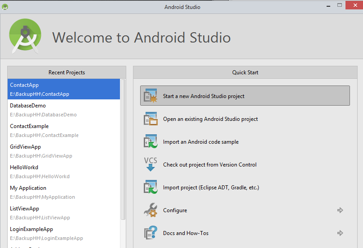The height and width of the screenshot is (248, 363).
Task: Expand the Docs and How-Tos arrow
Action: point(340,233)
